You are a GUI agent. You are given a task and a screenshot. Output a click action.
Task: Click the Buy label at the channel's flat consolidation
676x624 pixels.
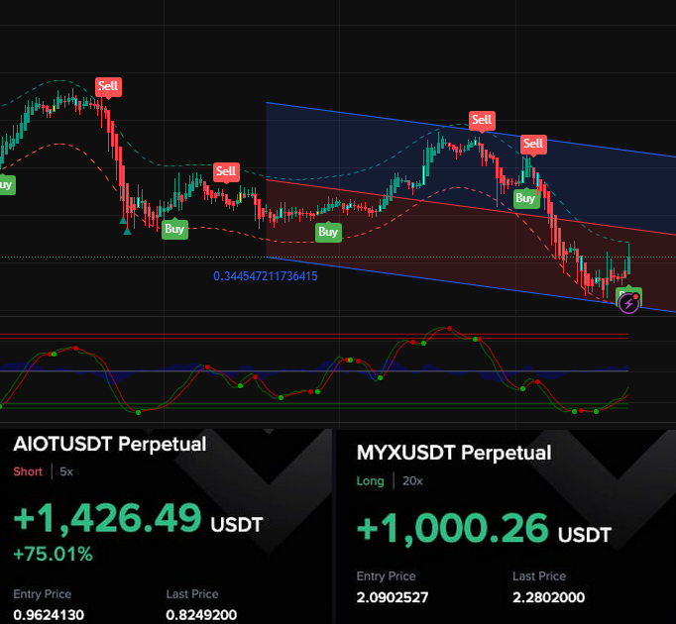click(328, 232)
